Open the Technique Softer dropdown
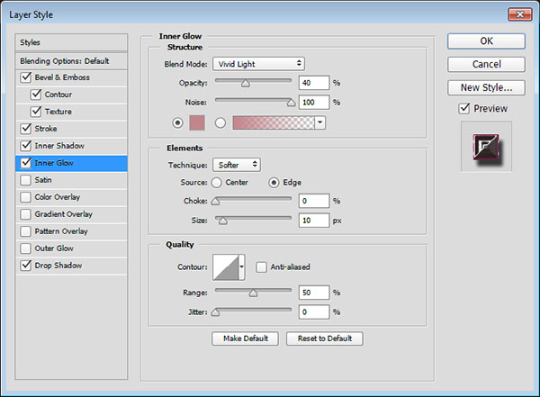The height and width of the screenshot is (397, 540). point(237,165)
